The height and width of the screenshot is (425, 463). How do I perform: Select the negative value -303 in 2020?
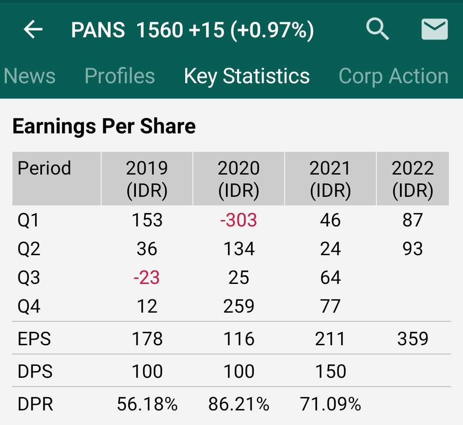(x=239, y=220)
